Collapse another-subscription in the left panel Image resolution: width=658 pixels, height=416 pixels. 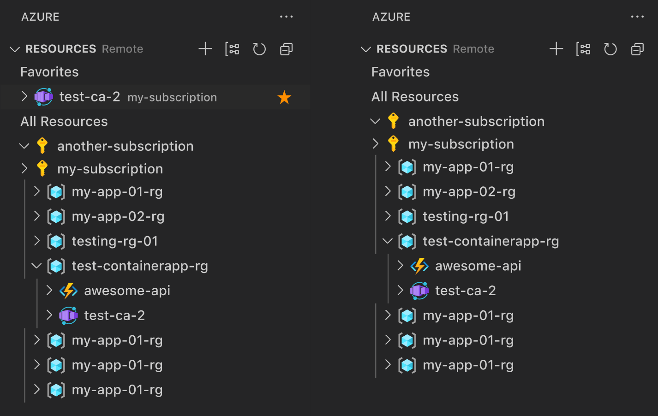[x=24, y=146]
